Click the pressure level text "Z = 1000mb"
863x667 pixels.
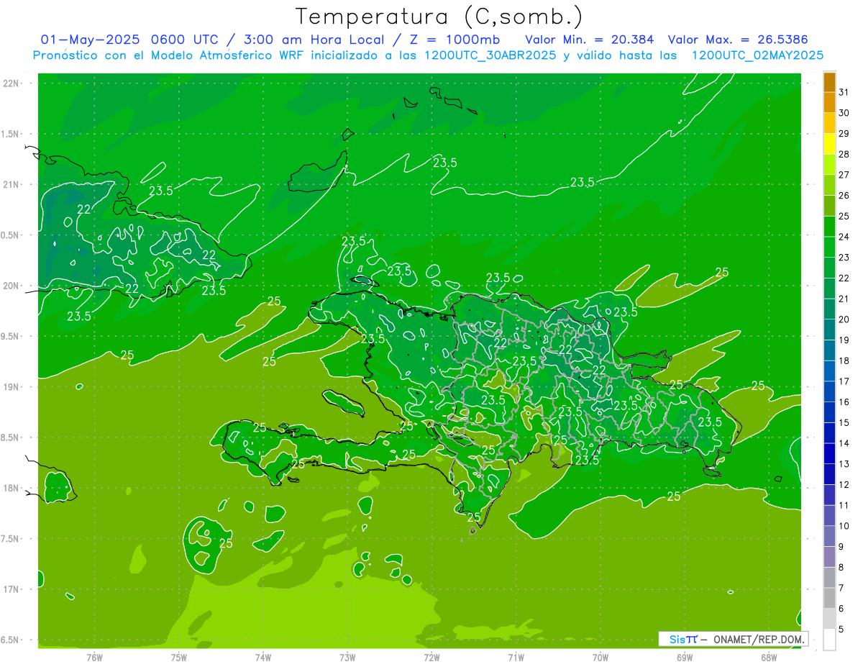(455, 40)
